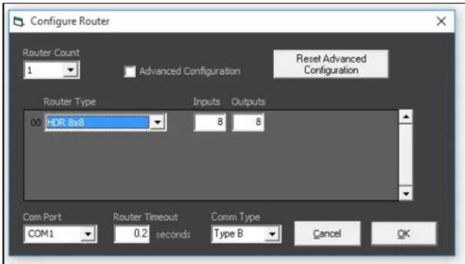Click the Router Type column header
Screen dimensions: 465x264
click(x=70, y=101)
